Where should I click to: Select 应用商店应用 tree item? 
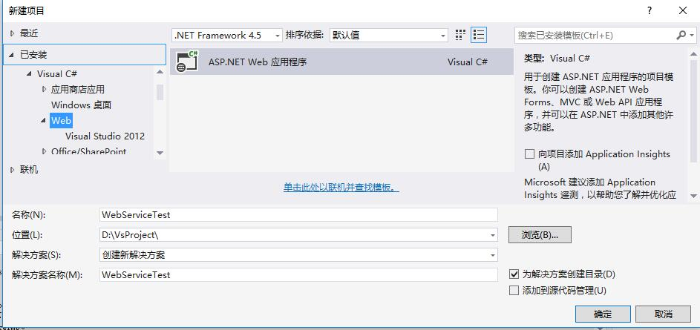click(x=78, y=90)
